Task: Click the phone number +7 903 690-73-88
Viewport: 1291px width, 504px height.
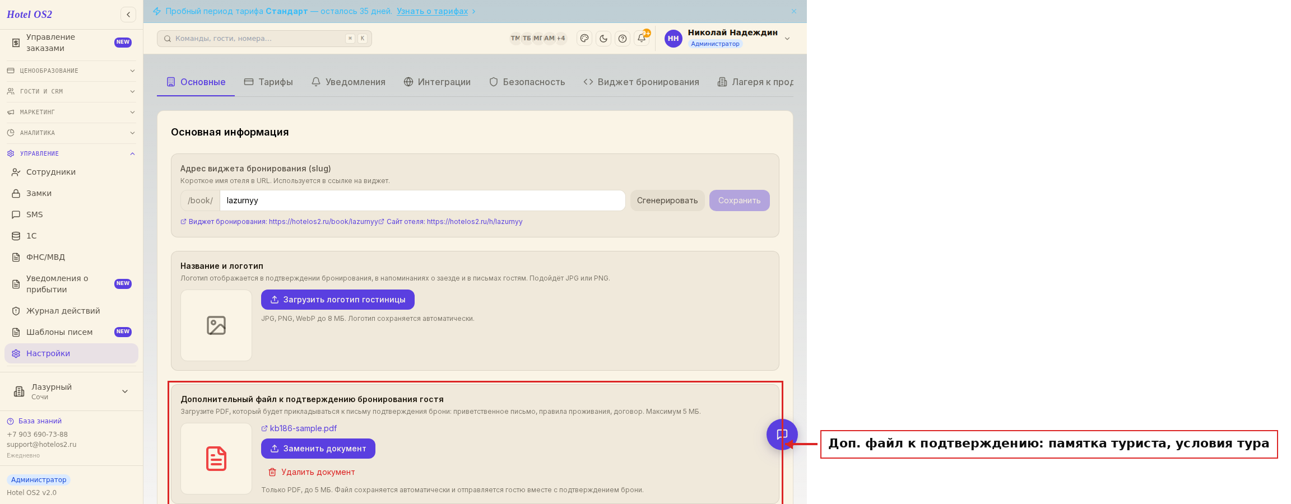Action: 37,435
